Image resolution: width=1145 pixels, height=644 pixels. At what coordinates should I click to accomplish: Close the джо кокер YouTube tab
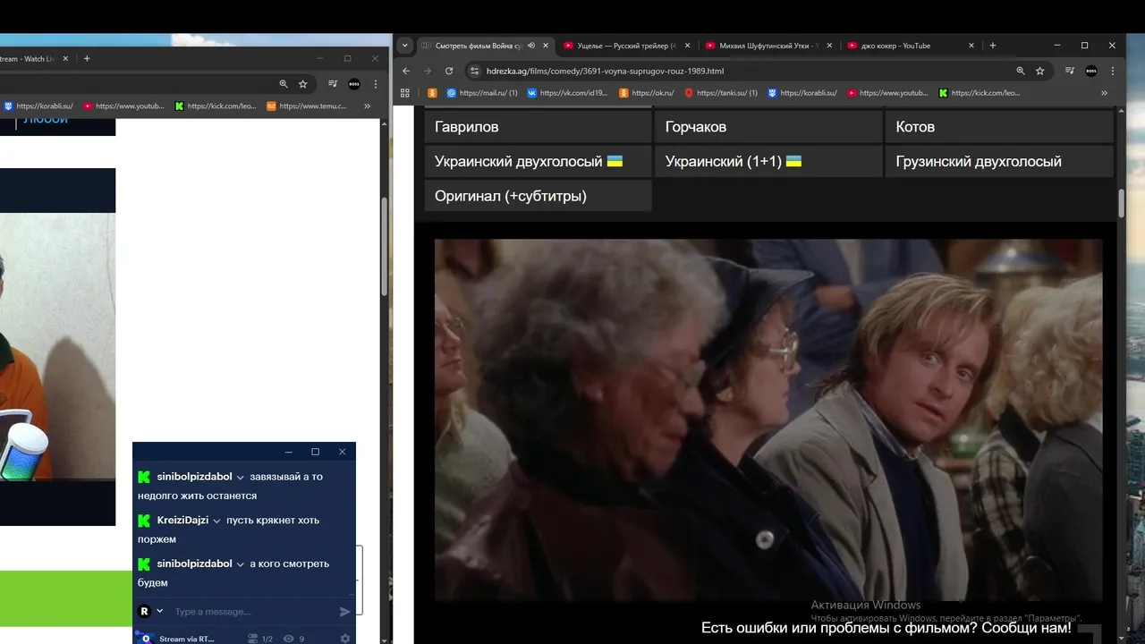971,46
